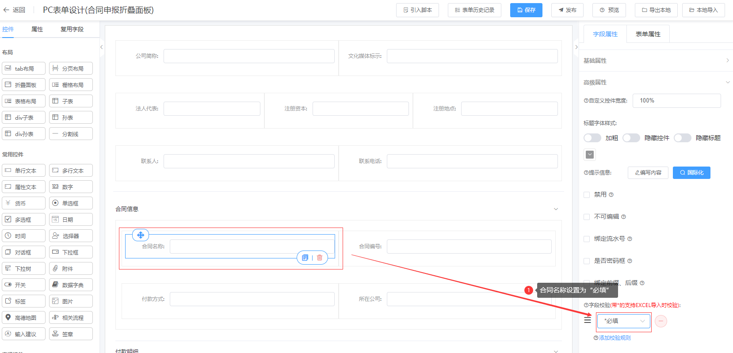733x353 pixels.
Task: Copy the selected 合同名称 field
Action: pyautogui.click(x=305, y=258)
